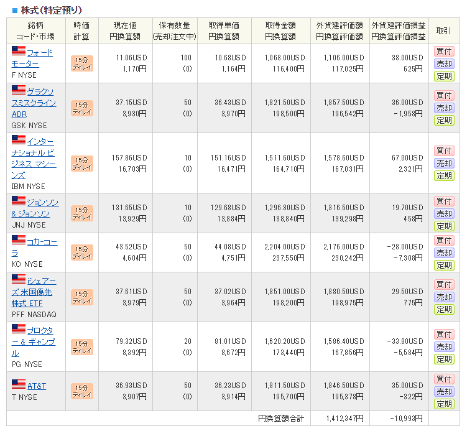Click the 15分ディレイ badge in JNJ row
This screenshot has width=462, height=431.
tap(82, 213)
